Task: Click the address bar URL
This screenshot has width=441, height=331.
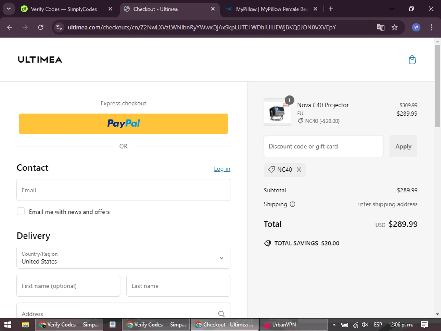Action: [x=202, y=27]
